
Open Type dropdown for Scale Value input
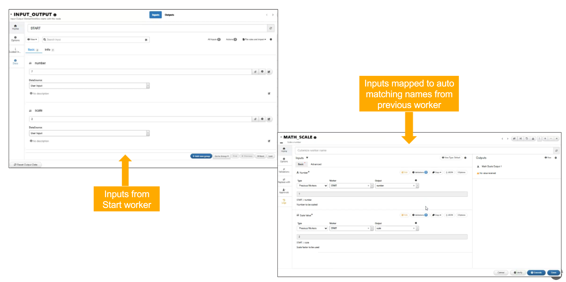312,228
